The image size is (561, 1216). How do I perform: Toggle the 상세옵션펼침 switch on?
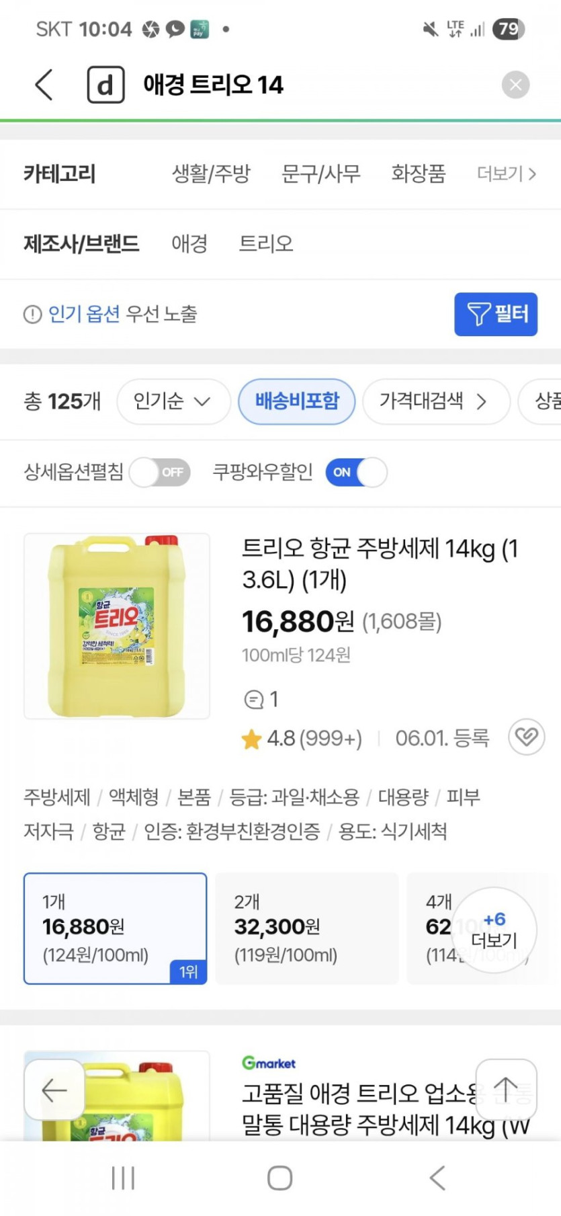point(161,473)
